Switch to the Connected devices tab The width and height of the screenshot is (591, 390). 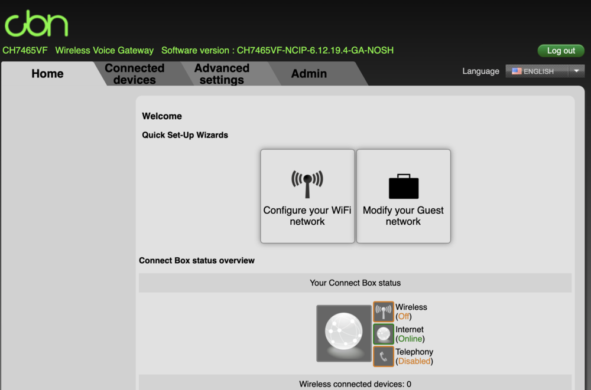(135, 74)
